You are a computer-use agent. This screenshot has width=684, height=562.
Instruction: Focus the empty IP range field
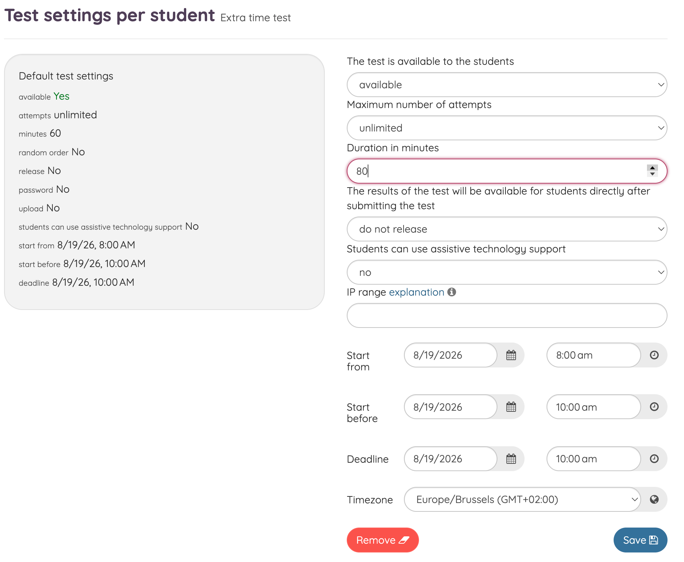click(507, 315)
